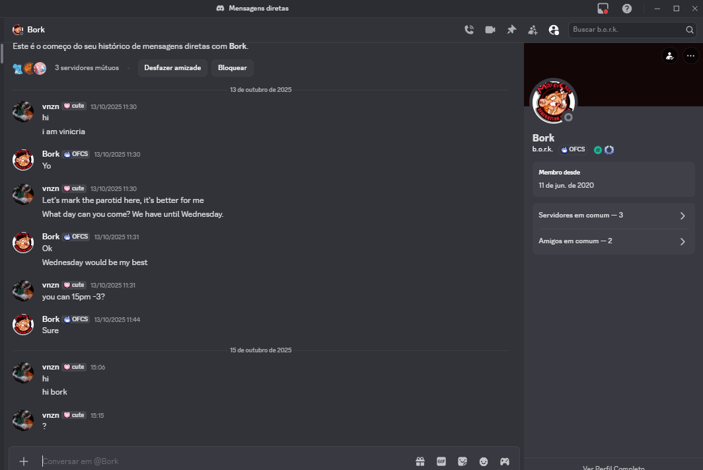Click vnzn avatar beside the 11:30 'hi' message
Image resolution: width=703 pixels, height=470 pixels.
tap(23, 112)
